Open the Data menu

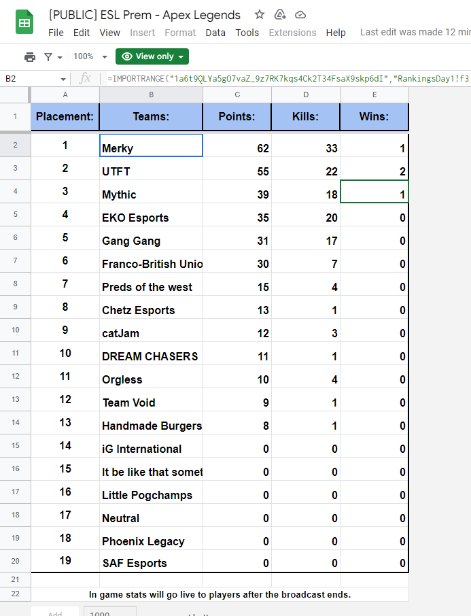tap(215, 33)
